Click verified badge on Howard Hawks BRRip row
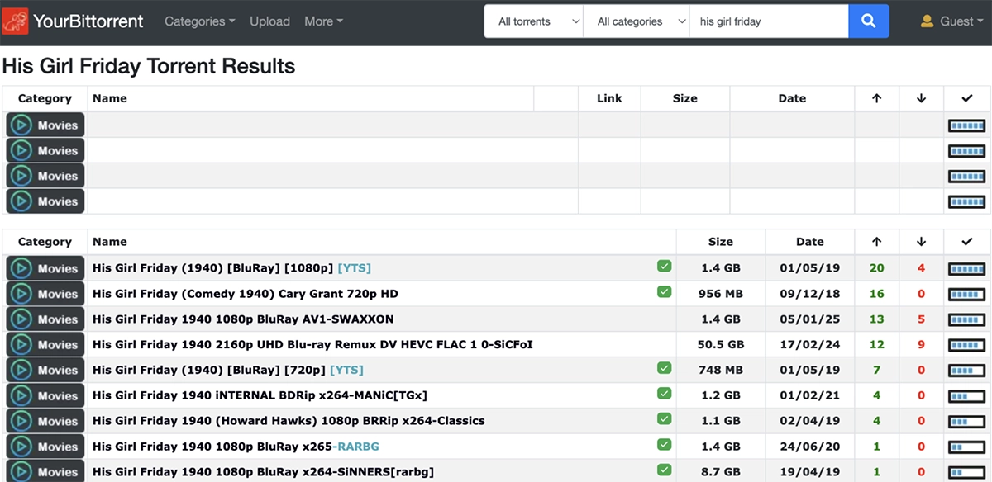This screenshot has height=482, width=992. [664, 419]
